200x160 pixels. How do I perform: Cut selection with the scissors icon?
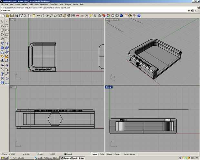click(25, 16)
